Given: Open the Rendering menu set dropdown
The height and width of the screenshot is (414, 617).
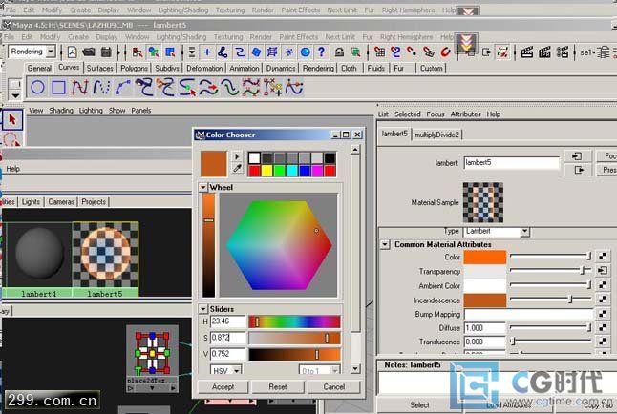Looking at the screenshot, I should [x=51, y=52].
